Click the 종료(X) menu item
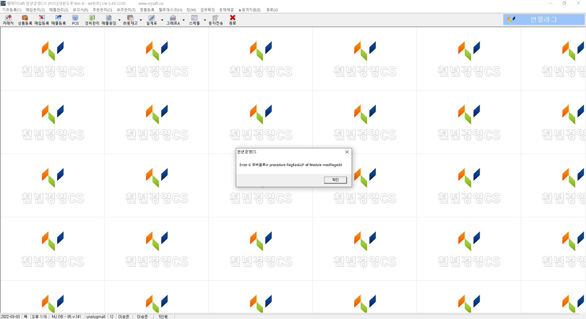586x319 pixels. tap(272, 10)
